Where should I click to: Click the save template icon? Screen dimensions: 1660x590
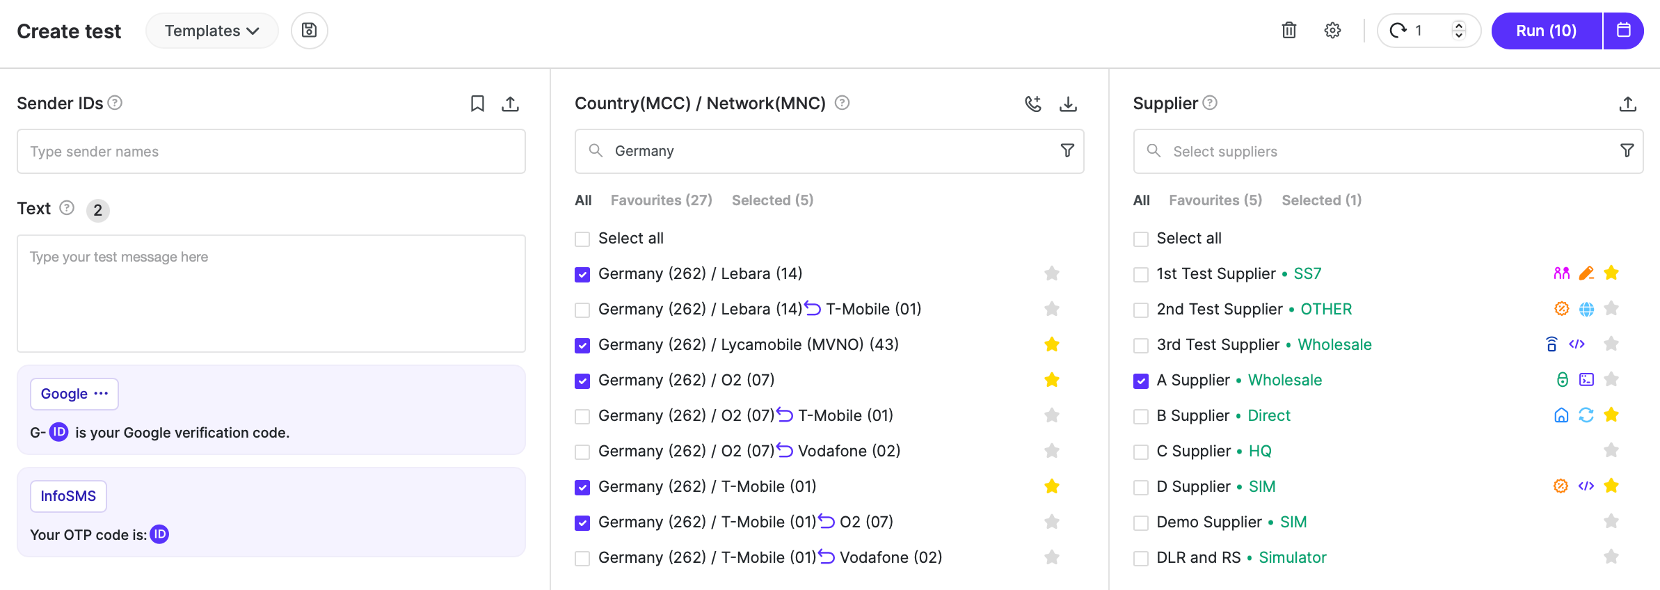pos(309,31)
